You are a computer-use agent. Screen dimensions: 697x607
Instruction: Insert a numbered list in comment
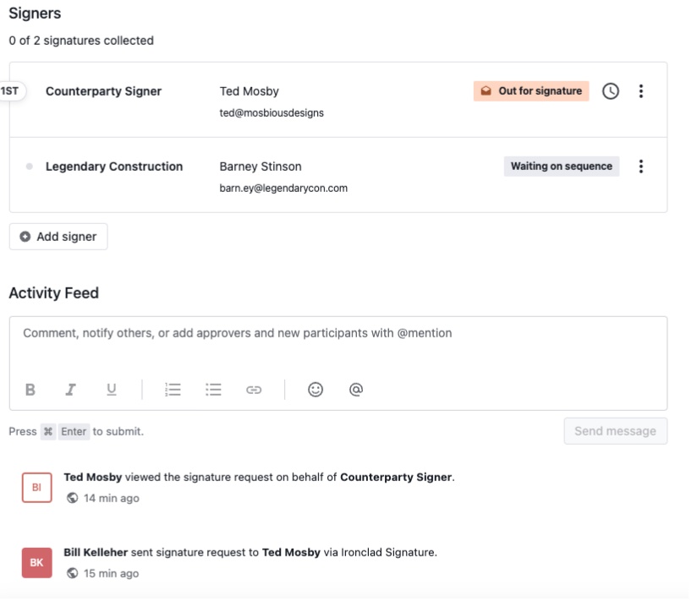pos(173,390)
